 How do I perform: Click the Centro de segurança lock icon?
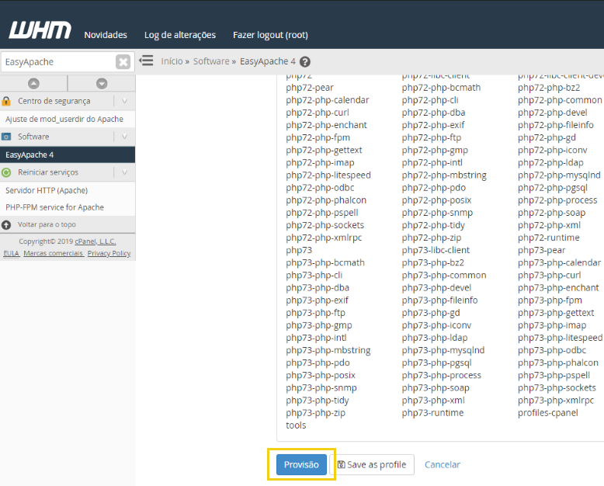(6, 101)
